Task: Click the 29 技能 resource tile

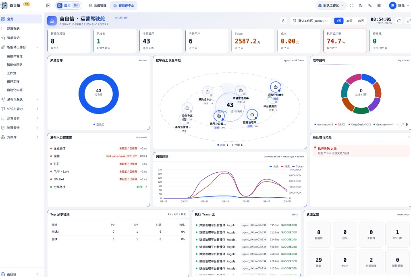Action: pyautogui.click(x=318, y=262)
